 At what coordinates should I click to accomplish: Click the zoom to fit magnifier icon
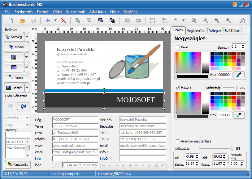point(194,20)
